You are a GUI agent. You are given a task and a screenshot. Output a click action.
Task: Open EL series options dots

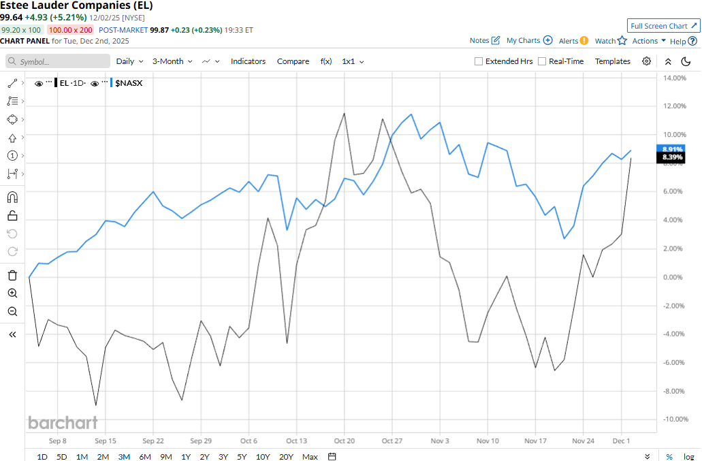(49, 82)
